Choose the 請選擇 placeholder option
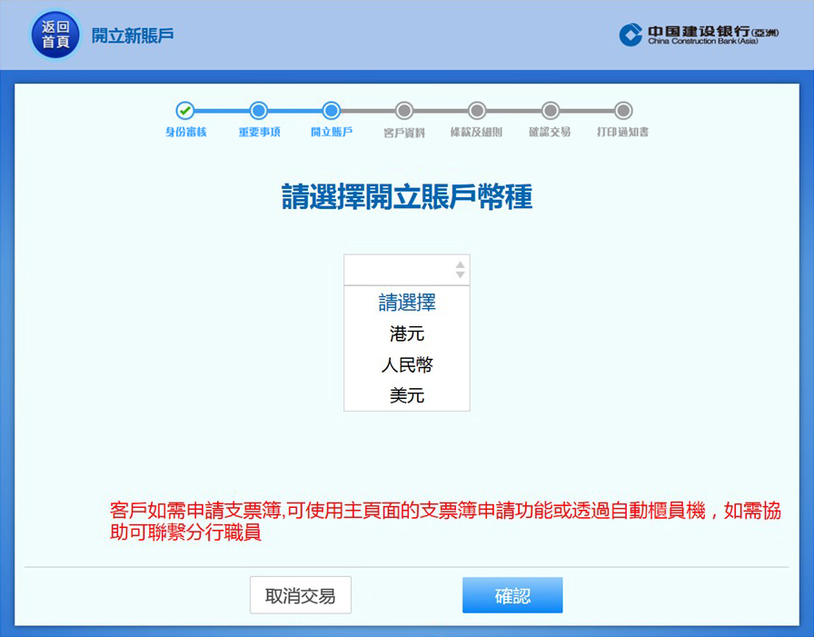Image resolution: width=814 pixels, height=637 pixels. pyautogui.click(x=406, y=303)
